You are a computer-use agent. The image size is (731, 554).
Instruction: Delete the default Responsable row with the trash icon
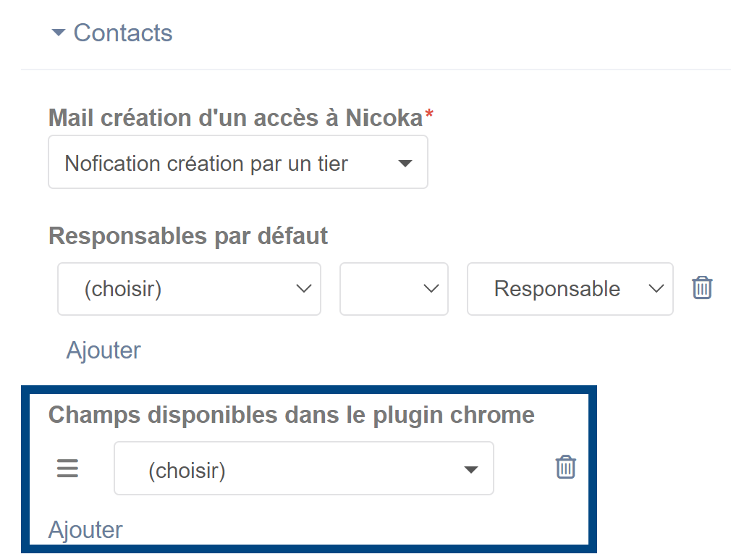point(701,287)
